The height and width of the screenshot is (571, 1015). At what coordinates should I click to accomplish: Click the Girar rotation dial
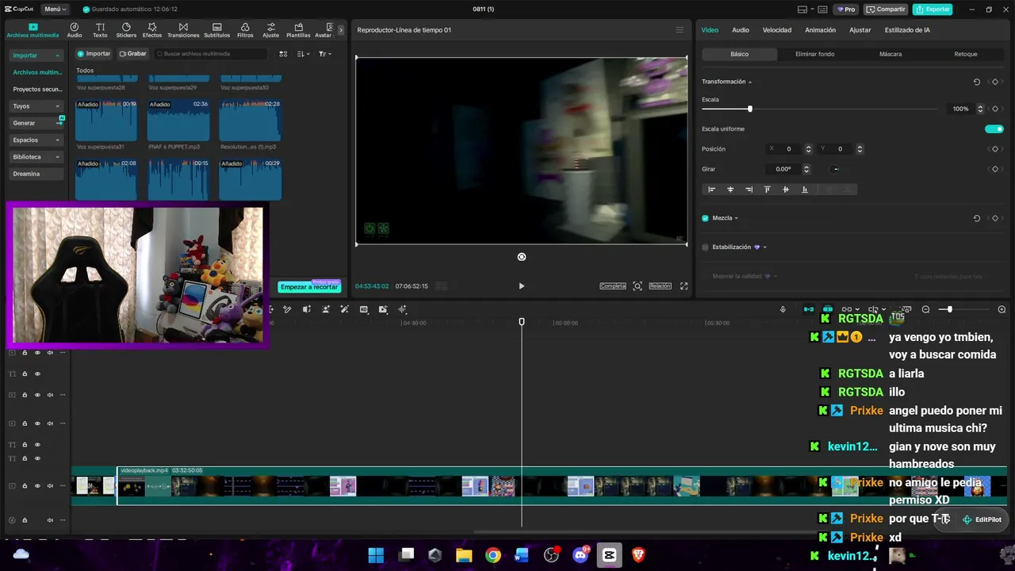click(x=836, y=169)
